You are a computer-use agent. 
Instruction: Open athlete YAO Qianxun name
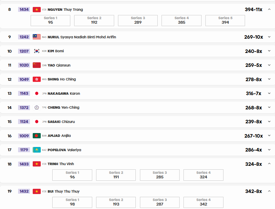pyautogui.click(x=59, y=65)
